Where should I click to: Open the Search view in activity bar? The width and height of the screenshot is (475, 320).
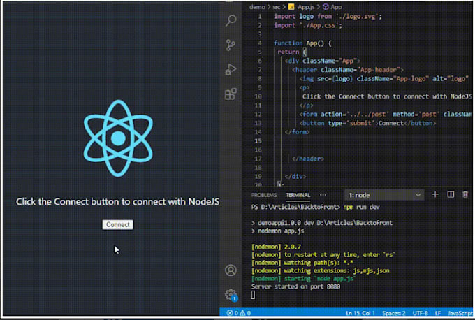[231, 20]
